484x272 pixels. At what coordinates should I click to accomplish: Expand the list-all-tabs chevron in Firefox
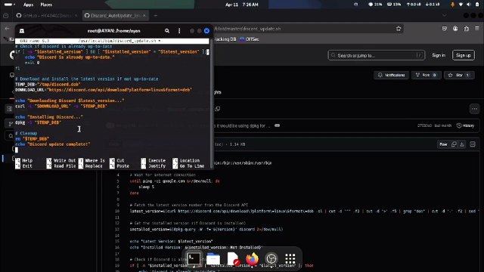click(x=444, y=15)
